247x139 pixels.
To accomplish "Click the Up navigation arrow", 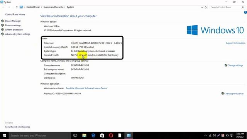I will click(17, 7).
